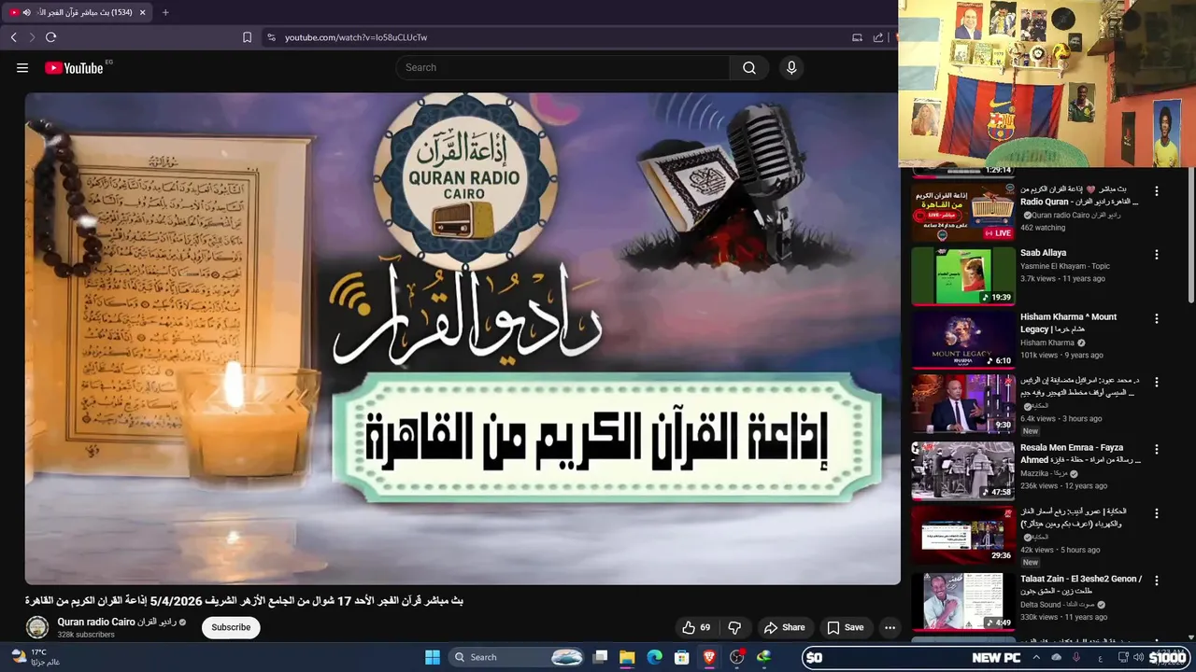This screenshot has width=1196, height=672.
Task: Open the Radio Quran live stream thumbnail
Action: 963,213
